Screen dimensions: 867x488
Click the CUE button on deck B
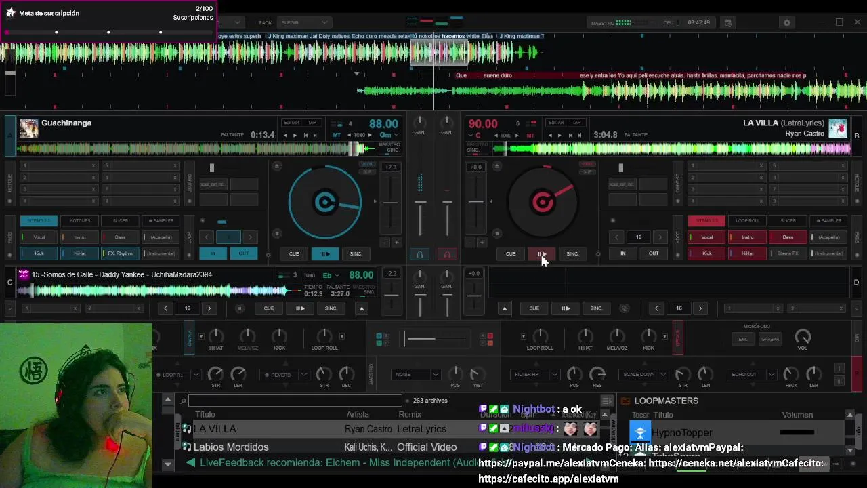511,253
